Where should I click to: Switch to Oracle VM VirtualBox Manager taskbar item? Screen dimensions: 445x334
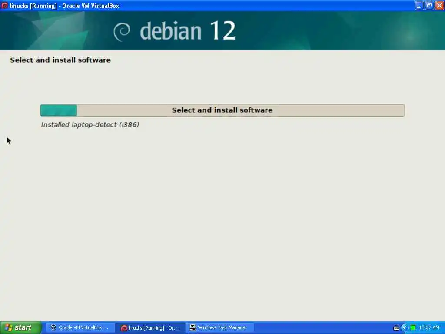tap(80, 327)
